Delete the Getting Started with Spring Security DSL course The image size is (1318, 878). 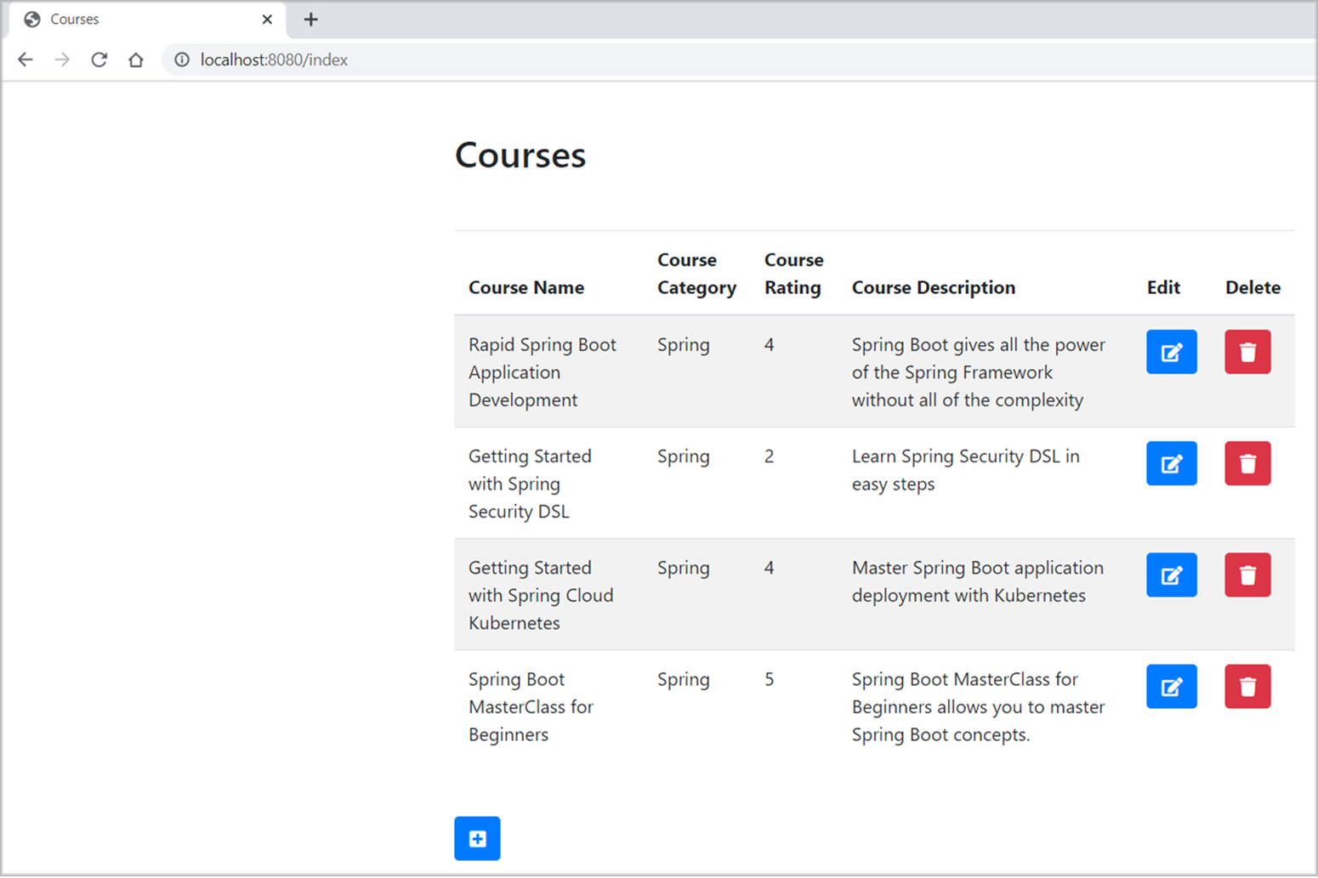pyautogui.click(x=1247, y=463)
